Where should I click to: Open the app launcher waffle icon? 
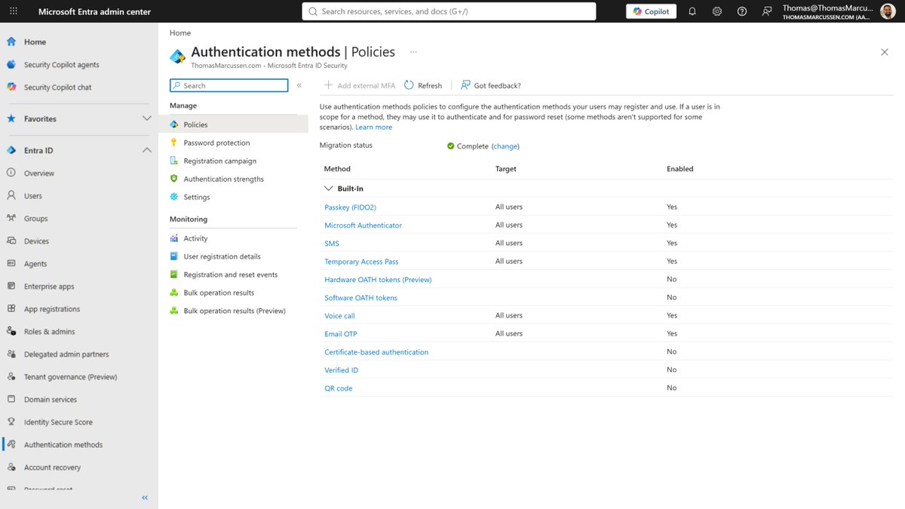14,11
